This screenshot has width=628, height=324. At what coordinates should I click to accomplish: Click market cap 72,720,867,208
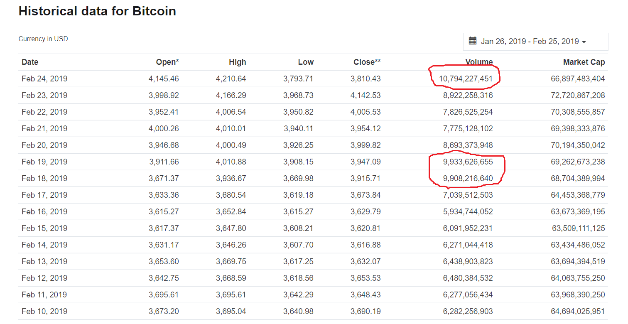click(x=578, y=95)
